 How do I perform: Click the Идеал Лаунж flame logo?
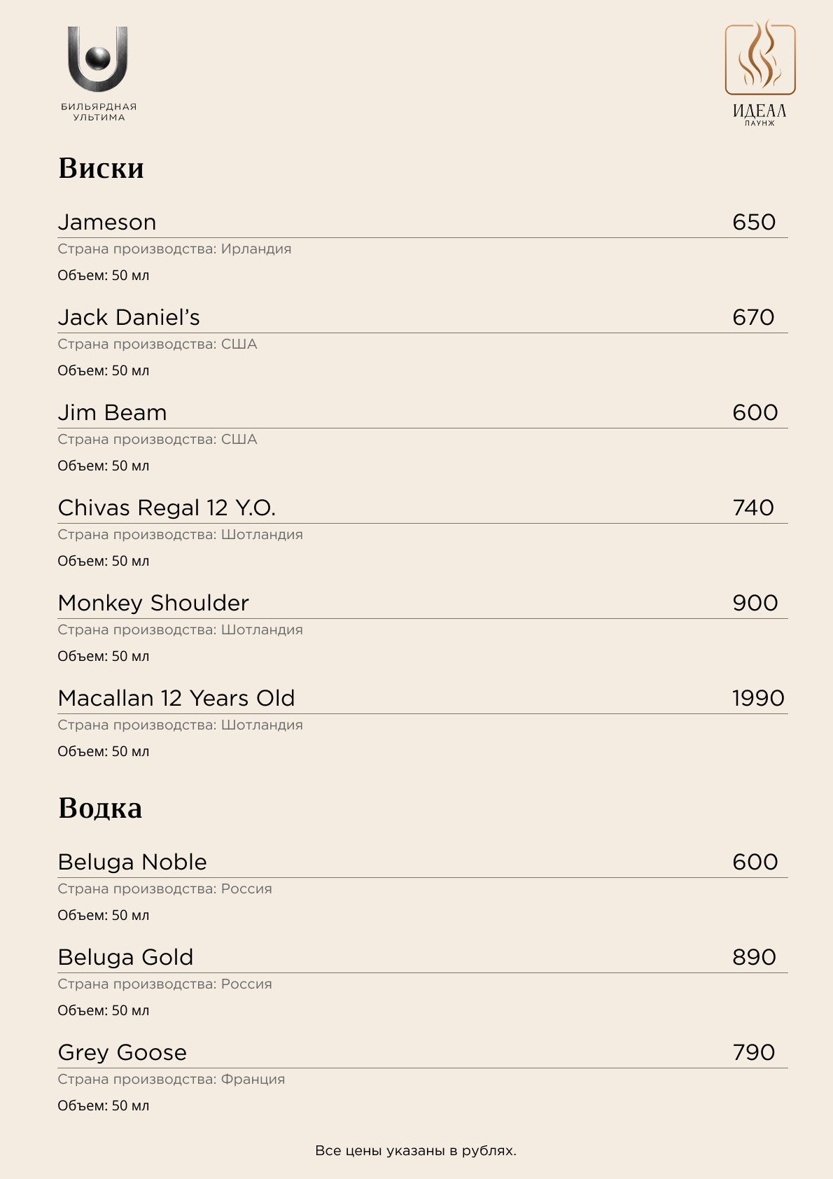click(x=760, y=73)
